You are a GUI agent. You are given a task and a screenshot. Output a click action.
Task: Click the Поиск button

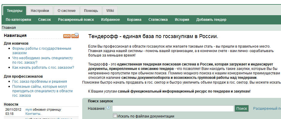tap(242, 109)
